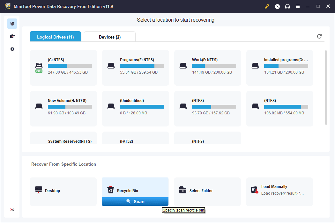Click the Programs(E:) drive icon

tap(111, 66)
